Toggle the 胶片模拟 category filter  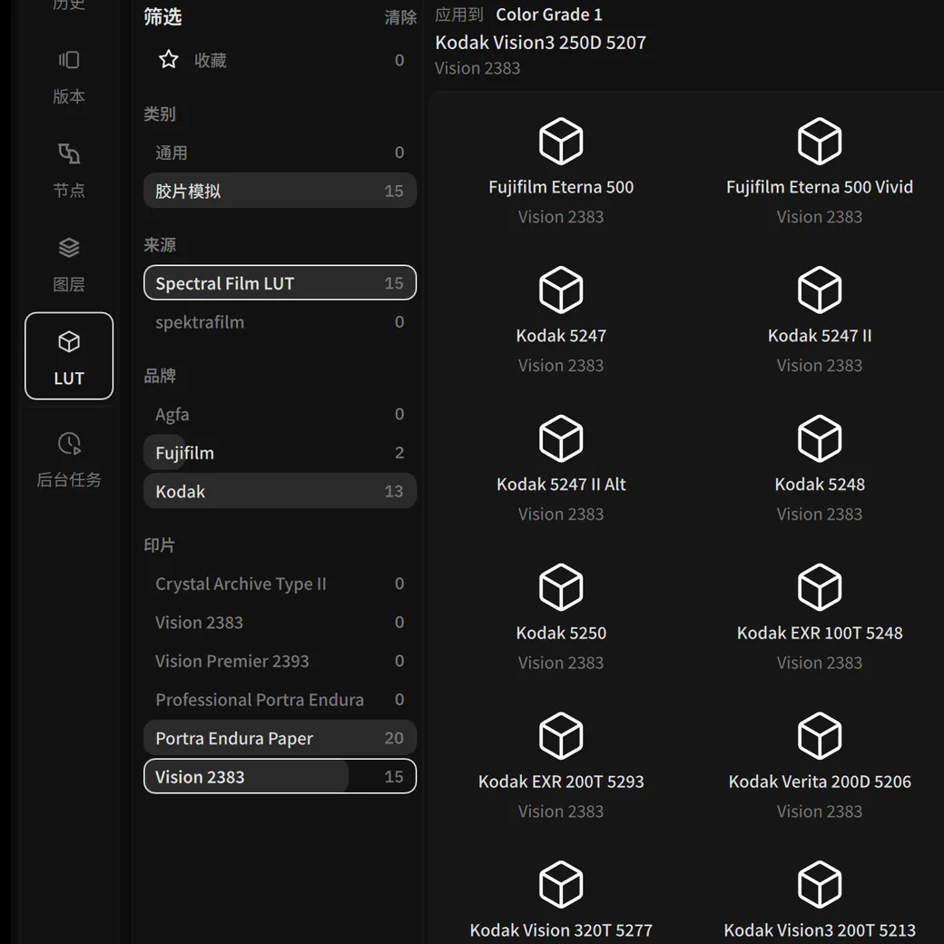pyautogui.click(x=280, y=191)
